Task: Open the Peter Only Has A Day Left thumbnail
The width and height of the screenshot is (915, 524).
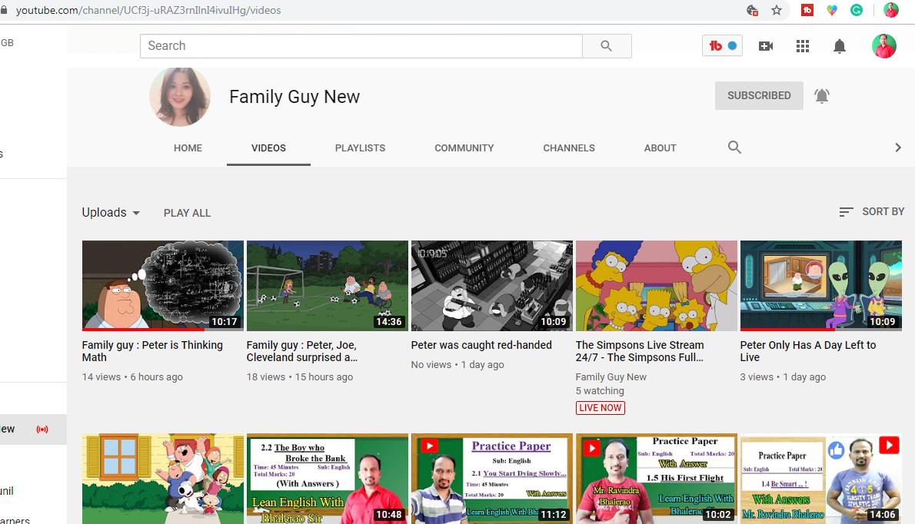Action: (821, 286)
